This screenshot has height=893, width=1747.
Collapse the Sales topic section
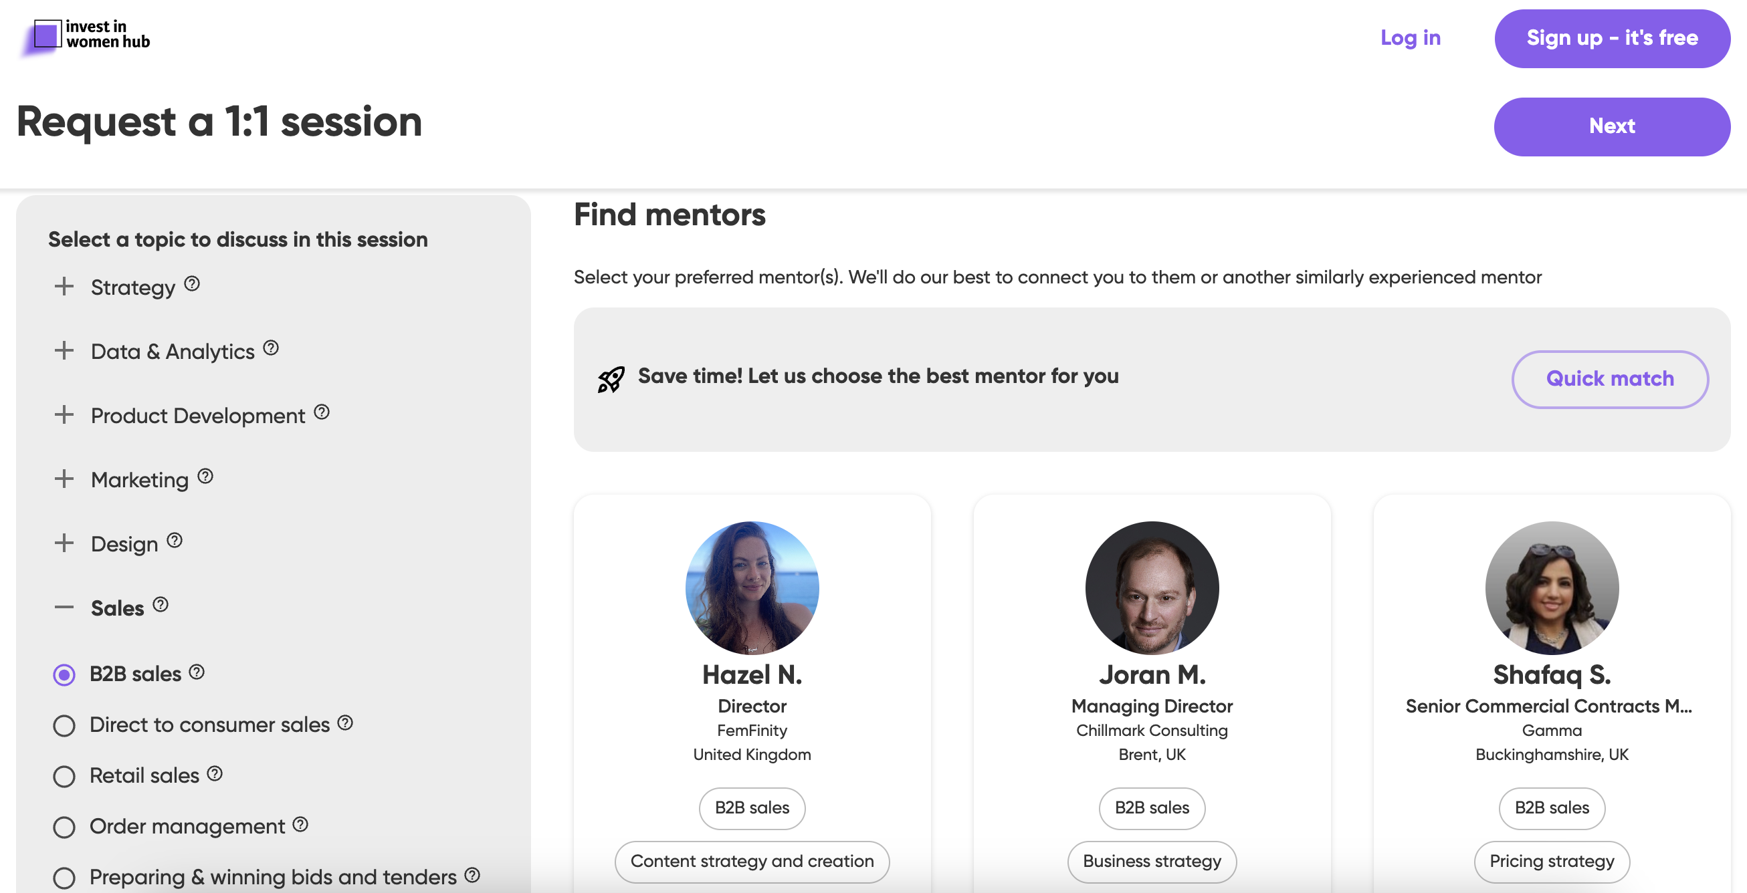(x=64, y=607)
